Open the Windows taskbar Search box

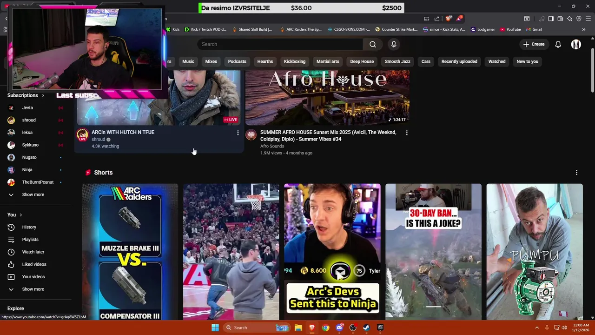coord(256,328)
